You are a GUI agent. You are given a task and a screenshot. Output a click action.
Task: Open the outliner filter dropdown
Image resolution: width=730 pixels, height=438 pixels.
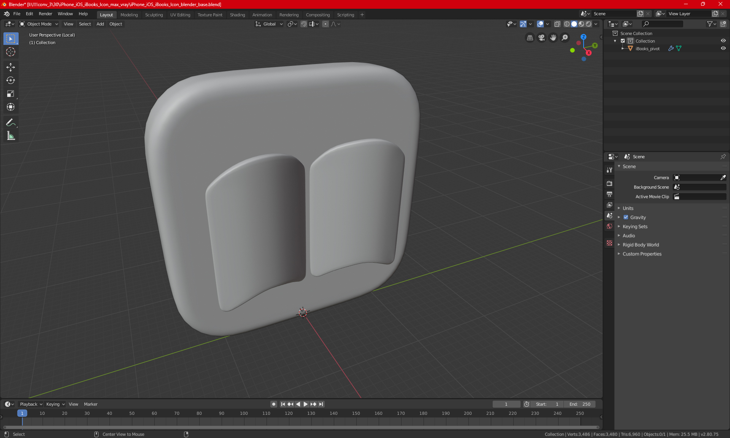(x=712, y=24)
